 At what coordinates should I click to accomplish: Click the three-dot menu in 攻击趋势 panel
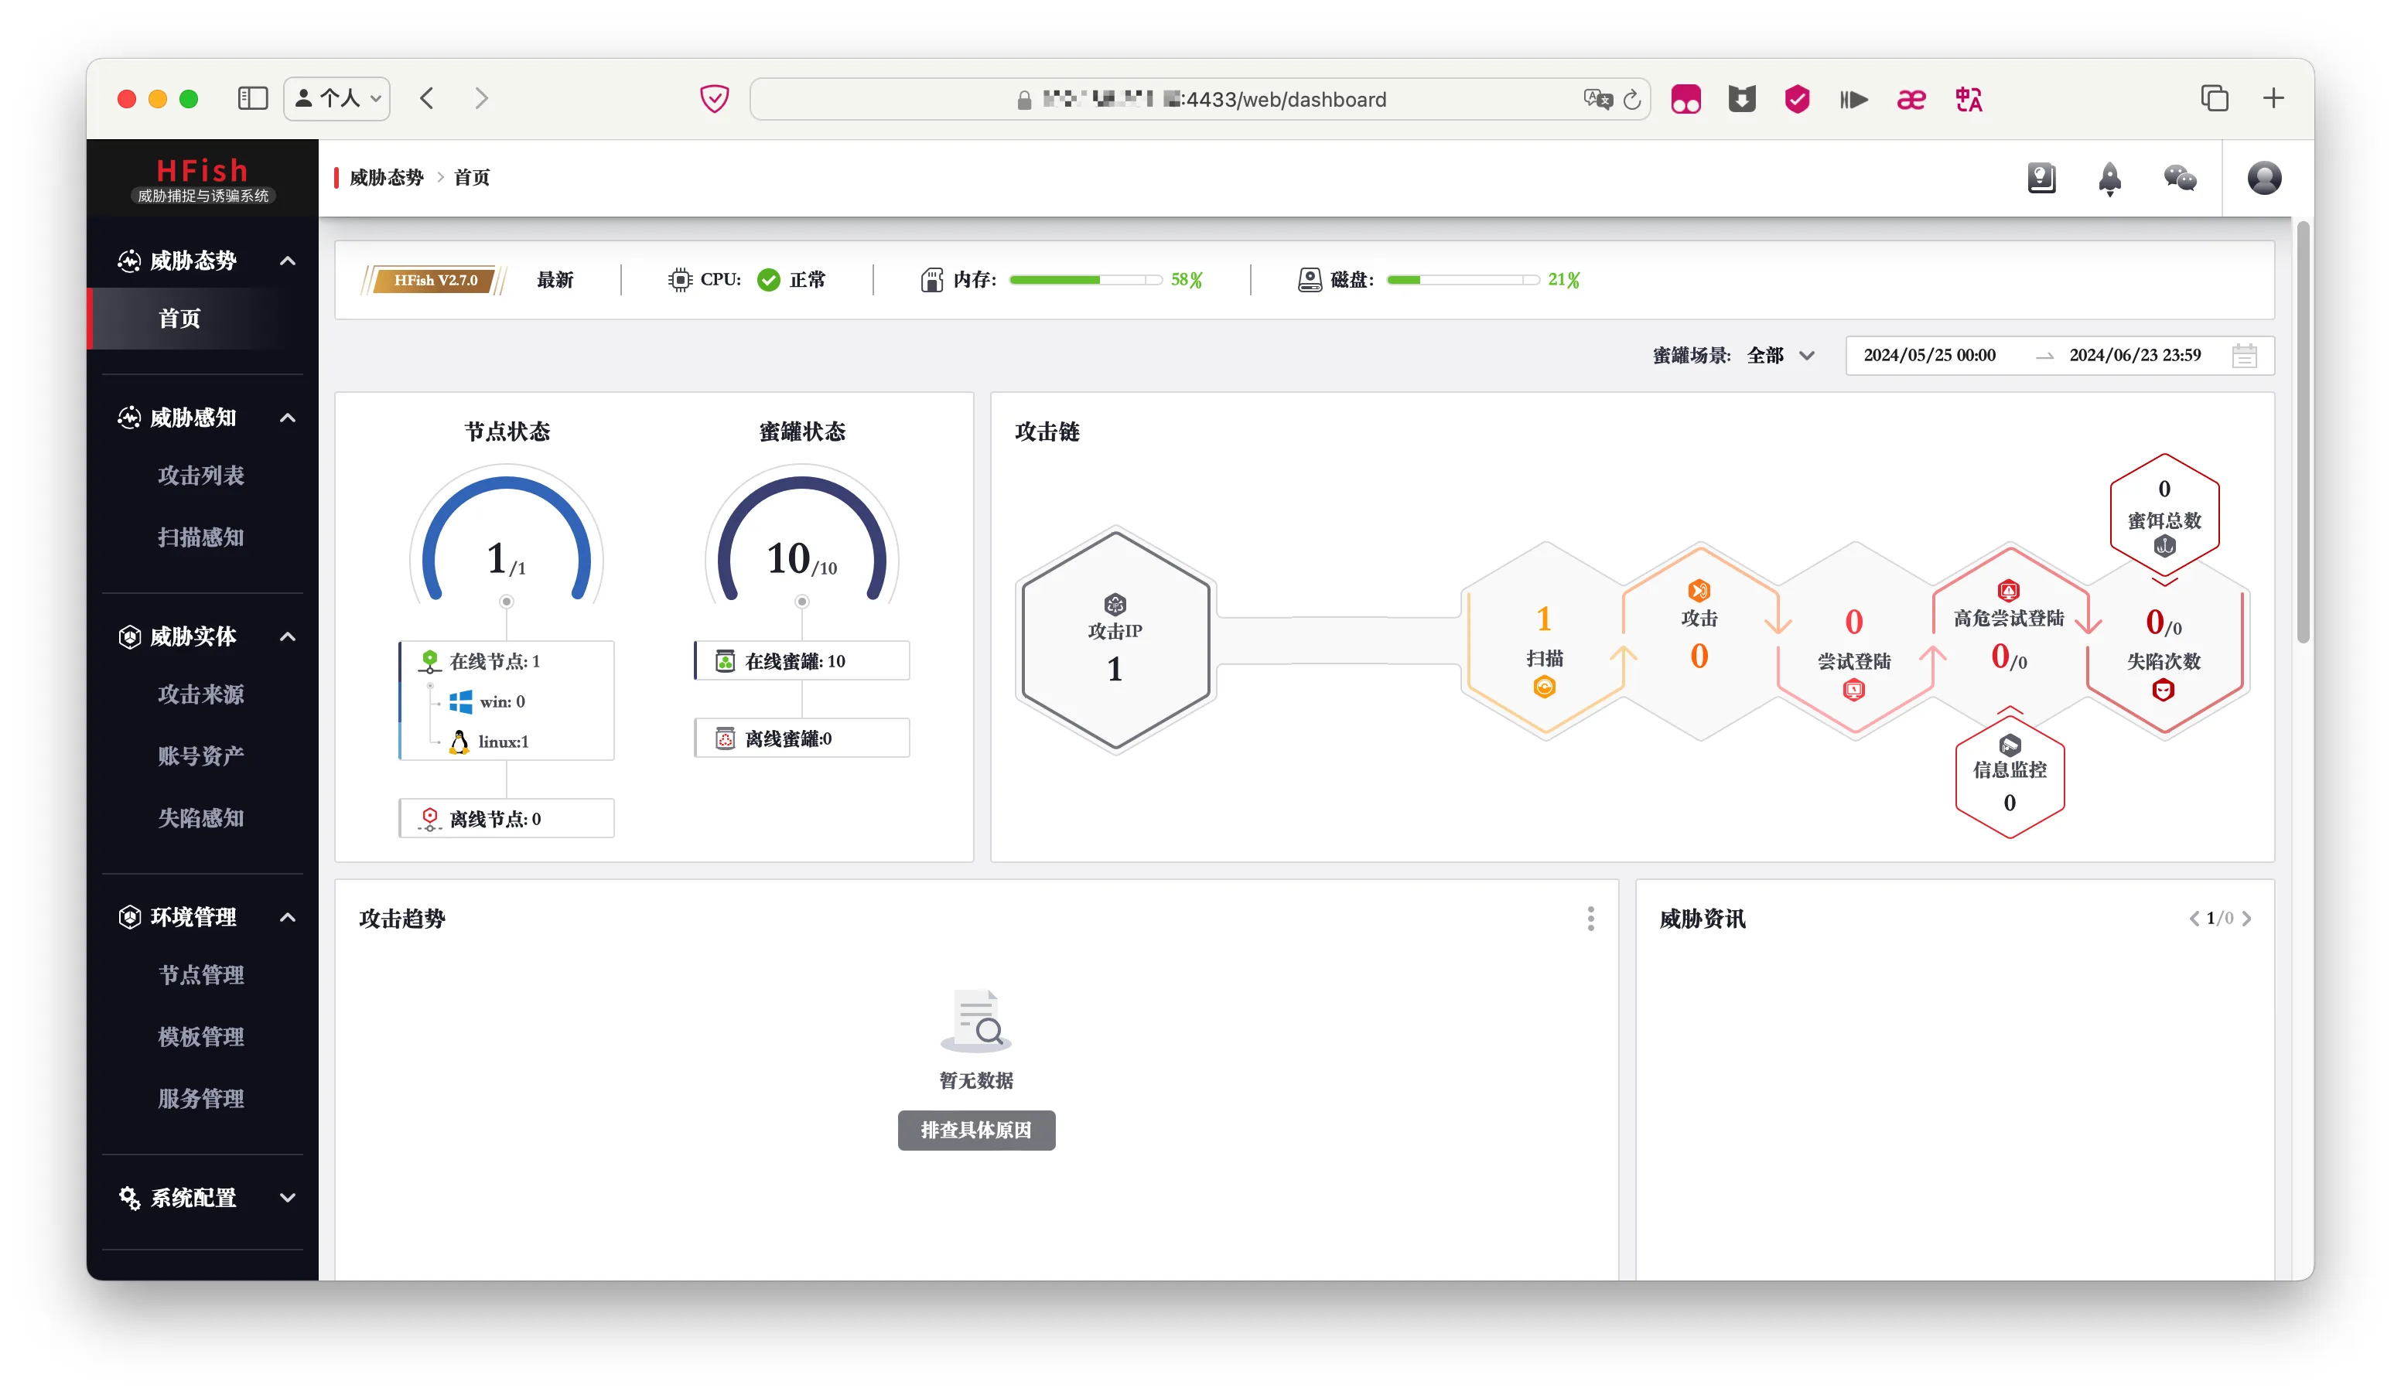point(1590,918)
